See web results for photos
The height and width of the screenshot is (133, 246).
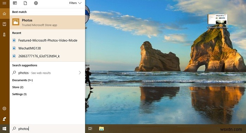point(47,73)
